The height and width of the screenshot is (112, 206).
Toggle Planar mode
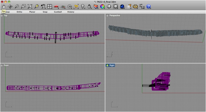(x=32, y=12)
